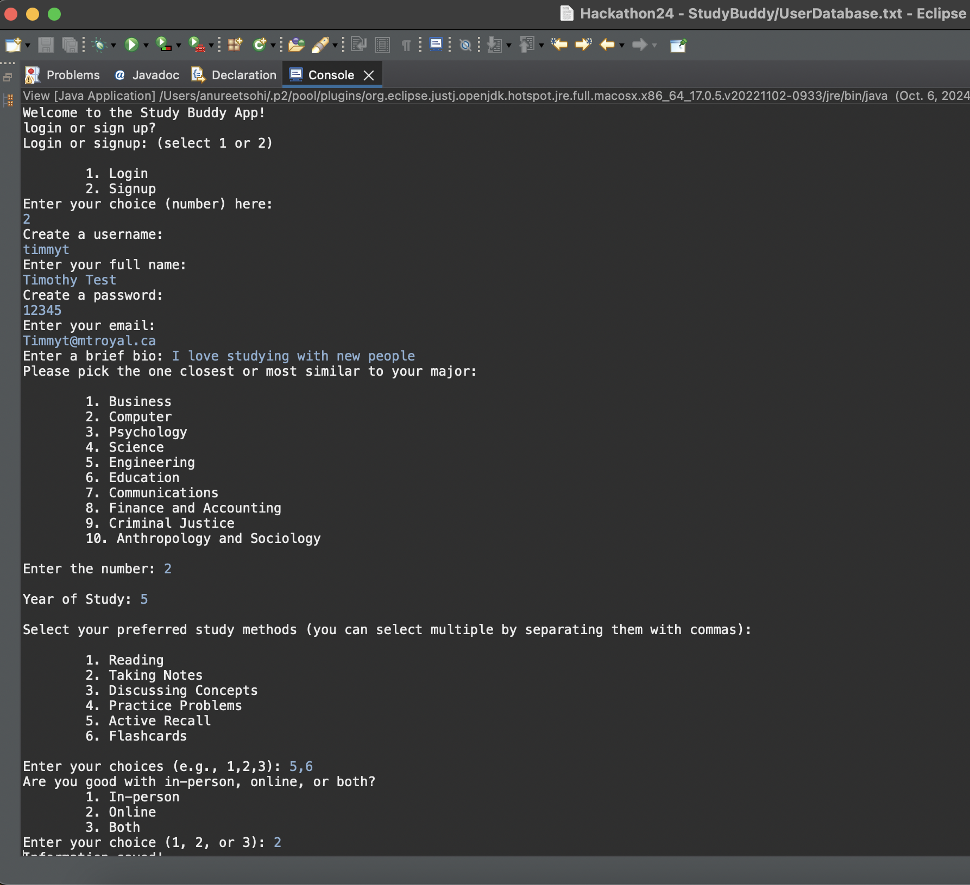Image resolution: width=970 pixels, height=885 pixels.
Task: Switch to the Problems tab
Action: [x=62, y=75]
